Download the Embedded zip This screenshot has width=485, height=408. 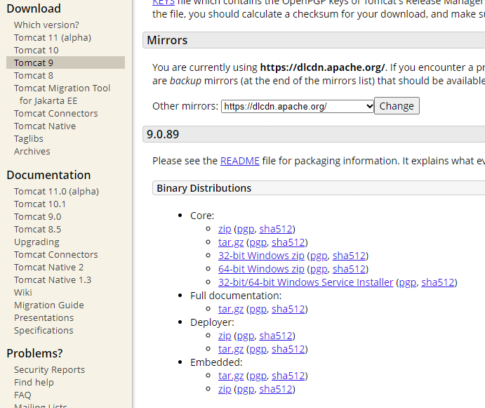tap(225, 389)
